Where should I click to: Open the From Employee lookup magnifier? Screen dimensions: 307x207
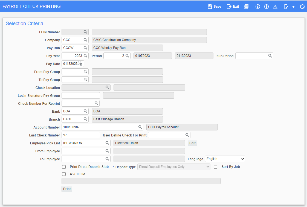107,151
